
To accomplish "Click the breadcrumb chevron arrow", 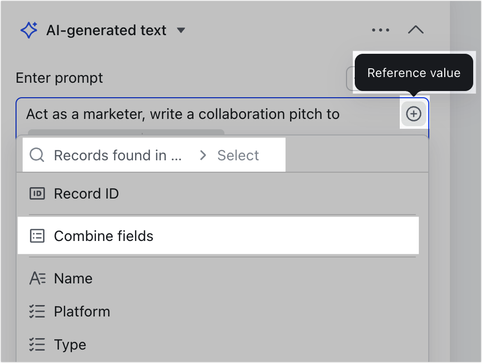I will (203, 155).
